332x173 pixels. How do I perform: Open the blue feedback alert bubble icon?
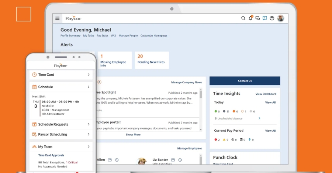264,18
